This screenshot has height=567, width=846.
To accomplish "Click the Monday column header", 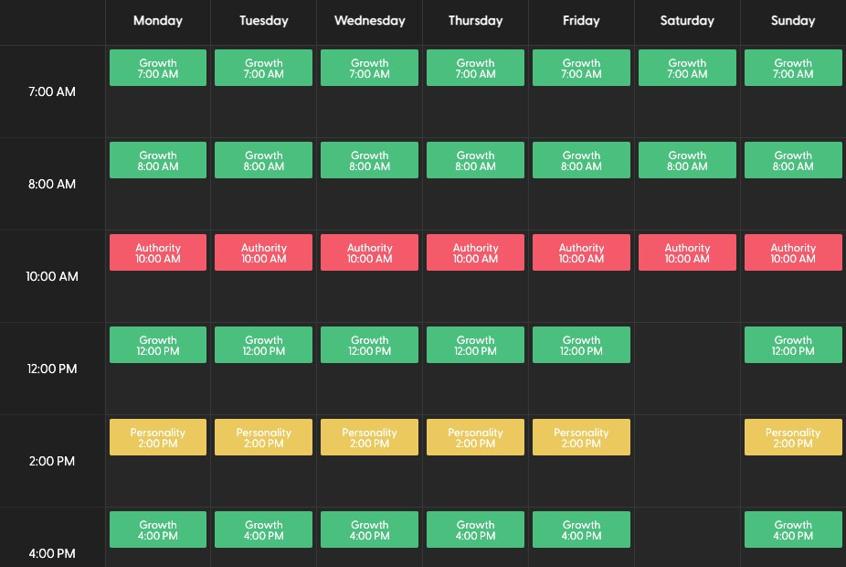I will click(157, 20).
